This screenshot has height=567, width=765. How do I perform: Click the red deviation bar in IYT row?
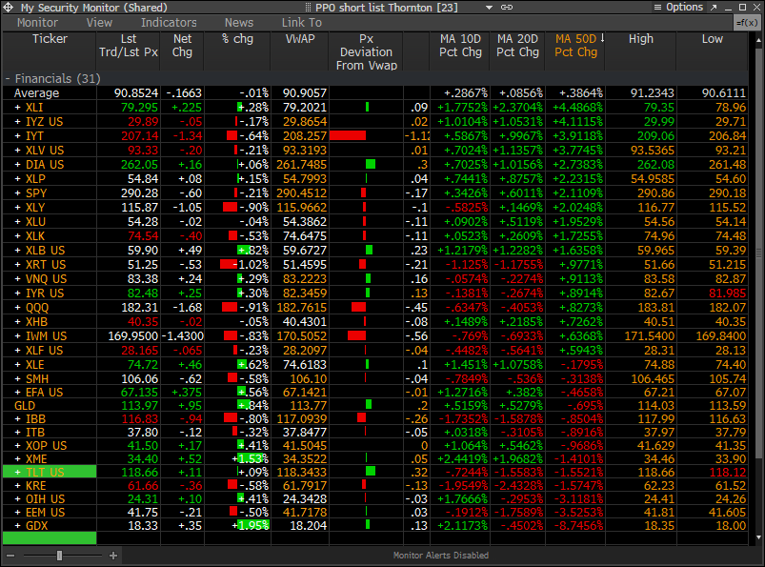click(348, 135)
